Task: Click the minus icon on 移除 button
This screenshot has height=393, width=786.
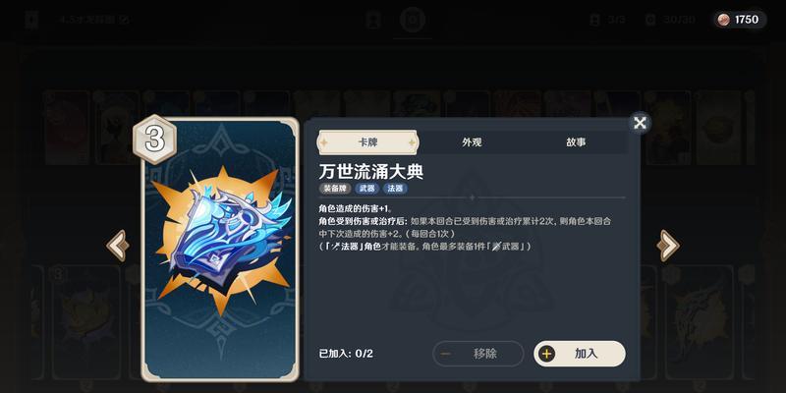Action: click(x=445, y=354)
